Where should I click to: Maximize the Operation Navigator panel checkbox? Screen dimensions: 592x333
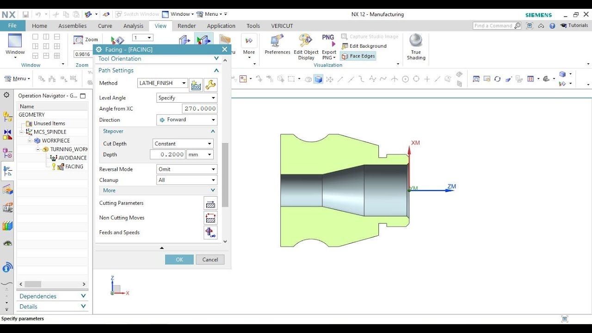click(x=83, y=96)
